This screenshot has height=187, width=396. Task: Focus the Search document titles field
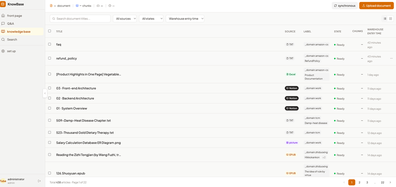pyautogui.click(x=80, y=19)
